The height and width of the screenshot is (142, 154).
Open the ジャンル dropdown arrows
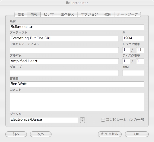tap(82, 120)
